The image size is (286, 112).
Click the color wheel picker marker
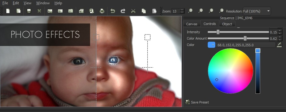[x=217, y=79]
